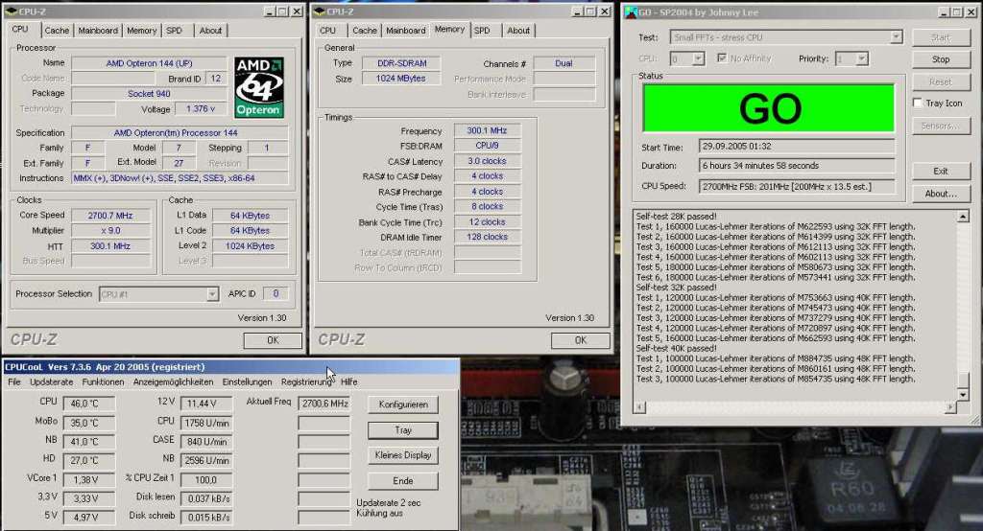This screenshot has height=531, width=983.
Task: Select CPU tab in left CPU-Z window
Action: 20,29
